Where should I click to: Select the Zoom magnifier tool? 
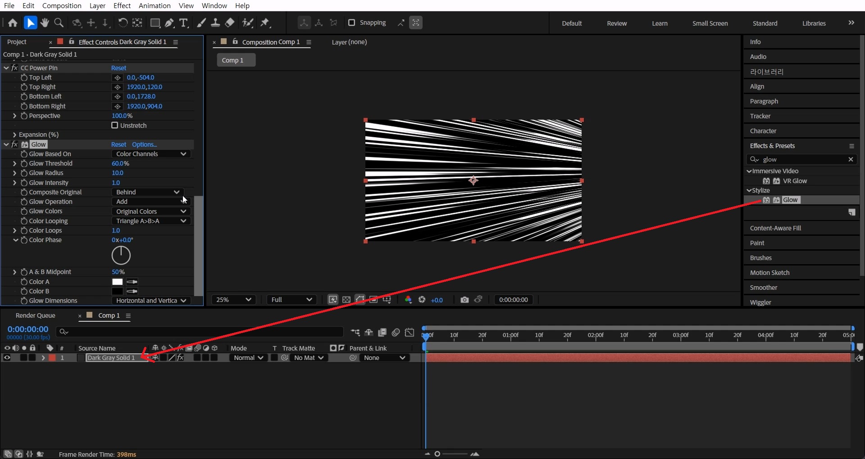point(59,22)
